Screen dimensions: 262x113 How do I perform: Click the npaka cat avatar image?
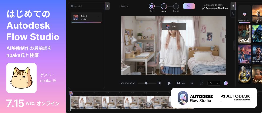(x=21, y=78)
